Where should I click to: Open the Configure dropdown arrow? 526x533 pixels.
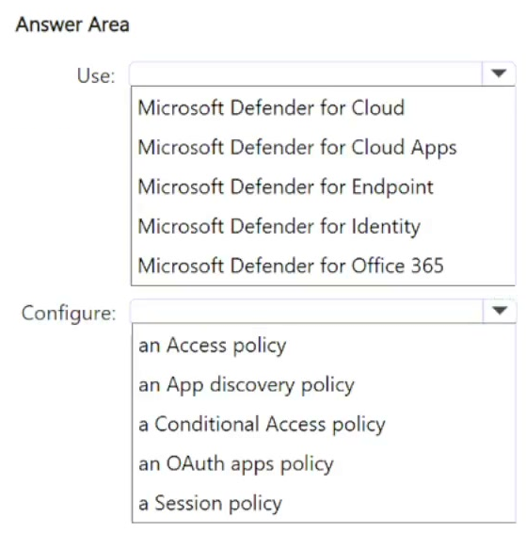[499, 311]
